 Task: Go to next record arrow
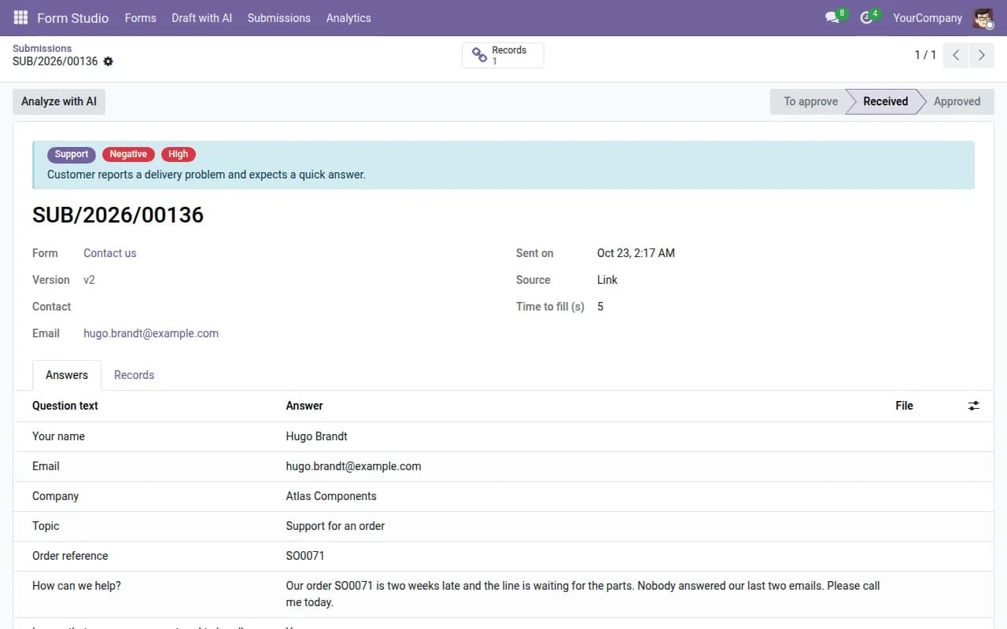point(981,55)
